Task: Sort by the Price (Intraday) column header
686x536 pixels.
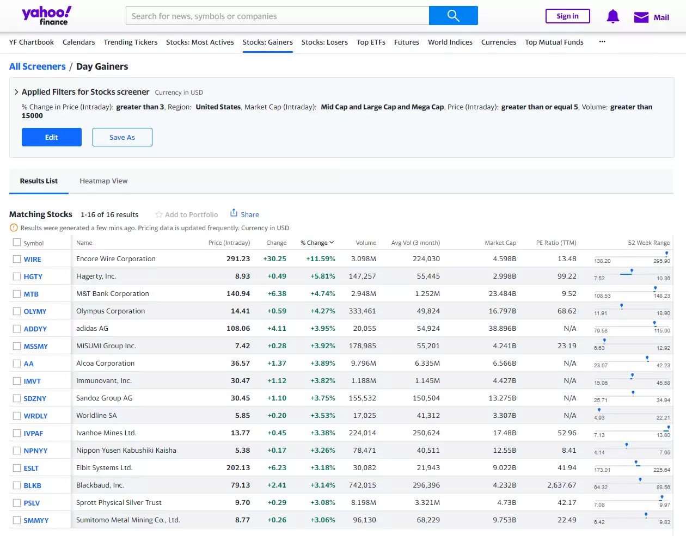Action: [229, 243]
